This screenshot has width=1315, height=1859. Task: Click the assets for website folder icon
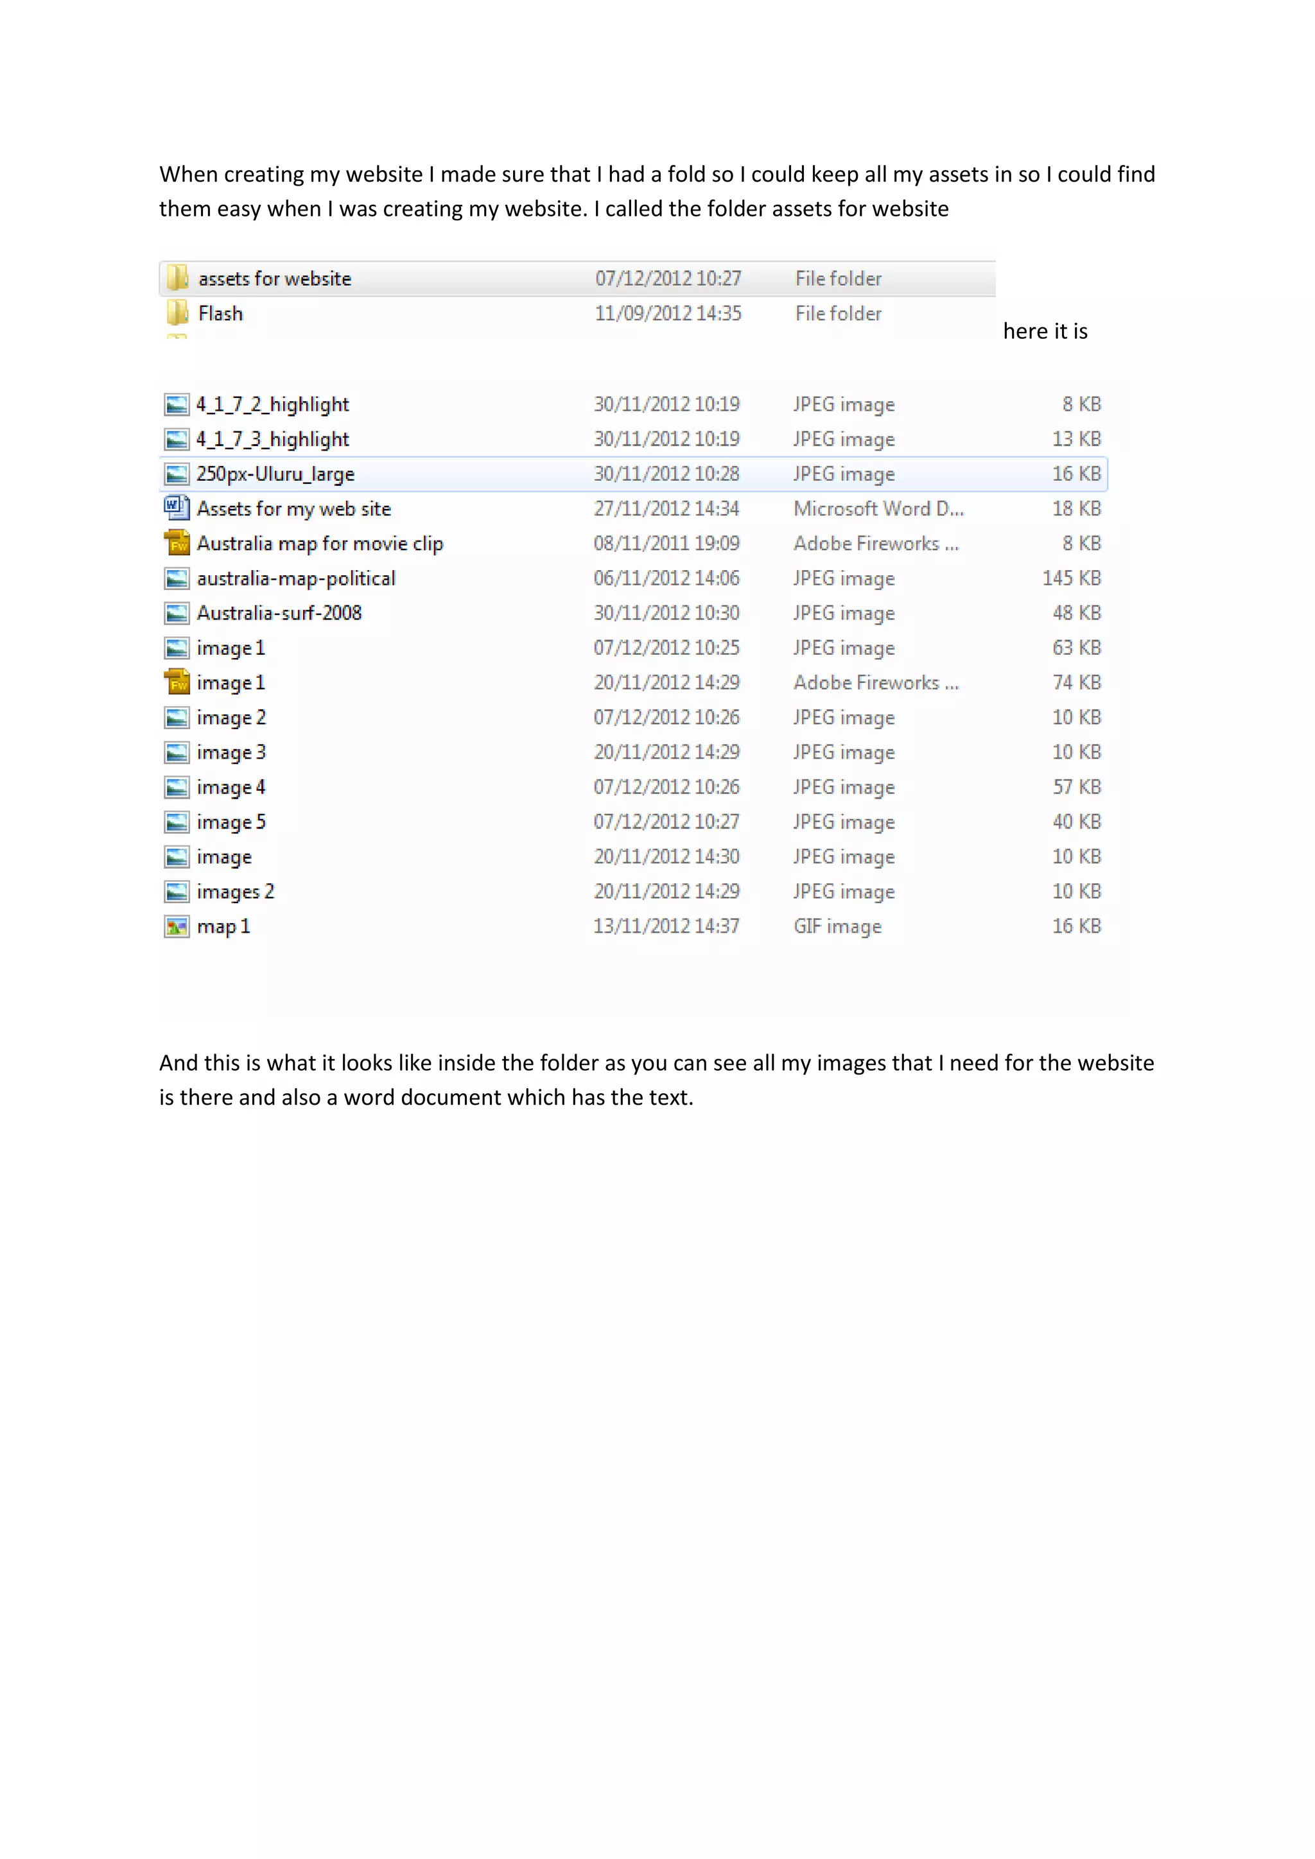tap(177, 279)
